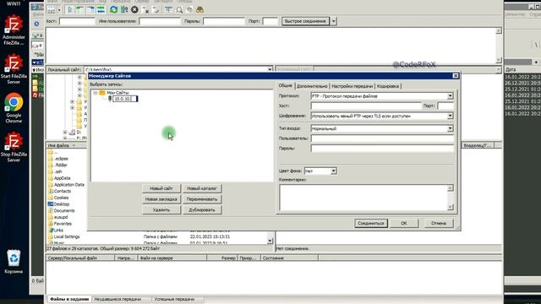Click the Мои Сайты folder icon
This screenshot has width=541, height=304.
[102, 93]
